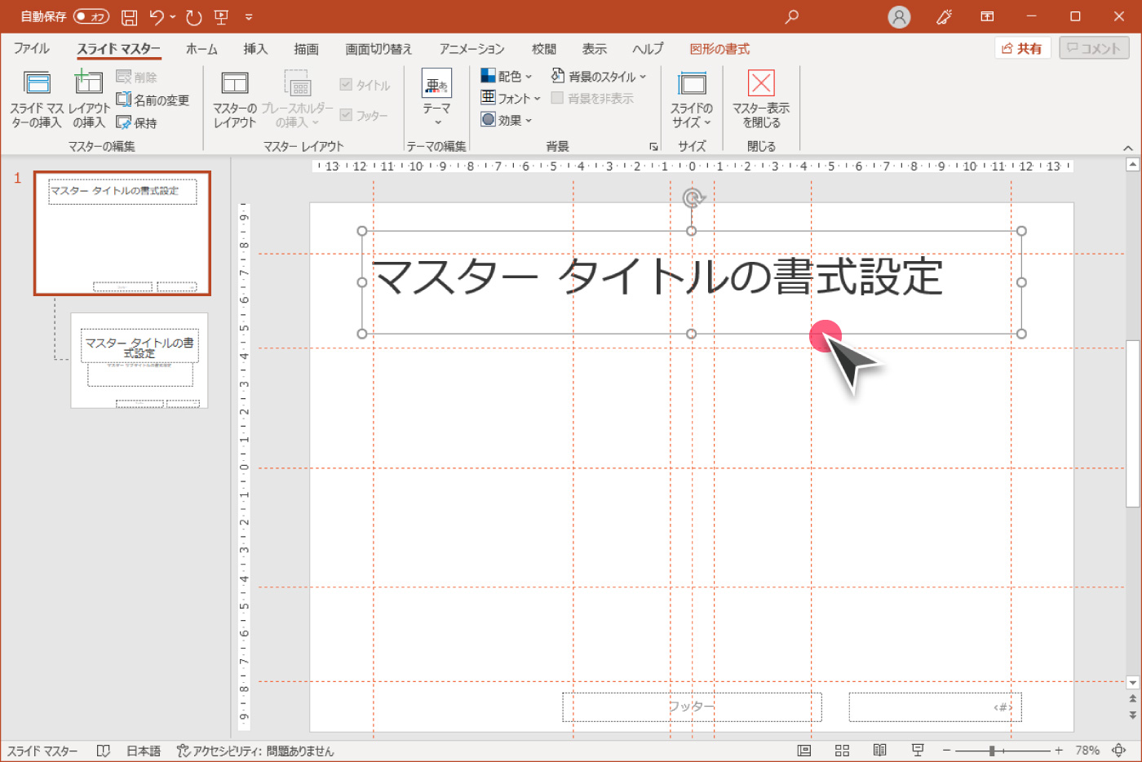Switch to 挿入 tab
1142x762 pixels.
coord(255,49)
